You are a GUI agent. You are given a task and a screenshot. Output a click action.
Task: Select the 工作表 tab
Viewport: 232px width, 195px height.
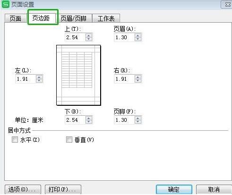pyautogui.click(x=106, y=18)
